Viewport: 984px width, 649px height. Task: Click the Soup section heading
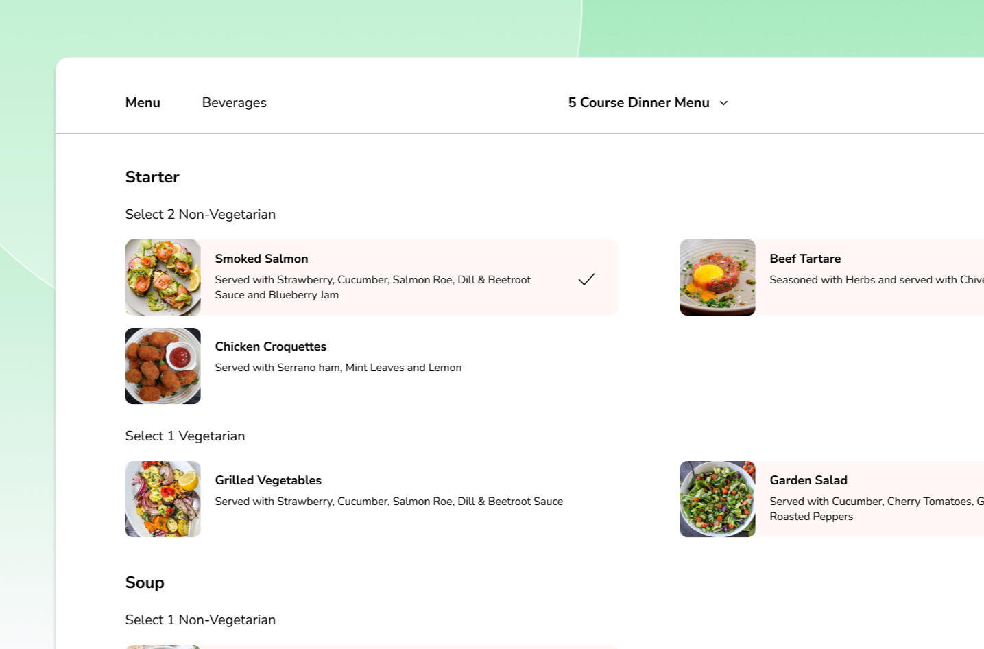145,582
